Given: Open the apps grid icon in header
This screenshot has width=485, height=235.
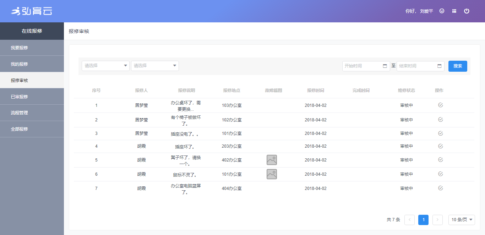Looking at the screenshot, I should click(454, 11).
